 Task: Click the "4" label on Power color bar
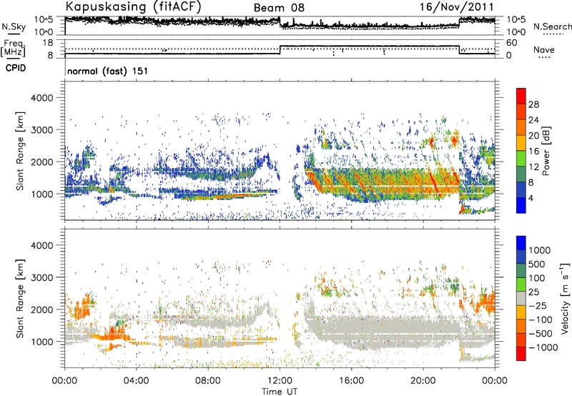click(x=532, y=199)
